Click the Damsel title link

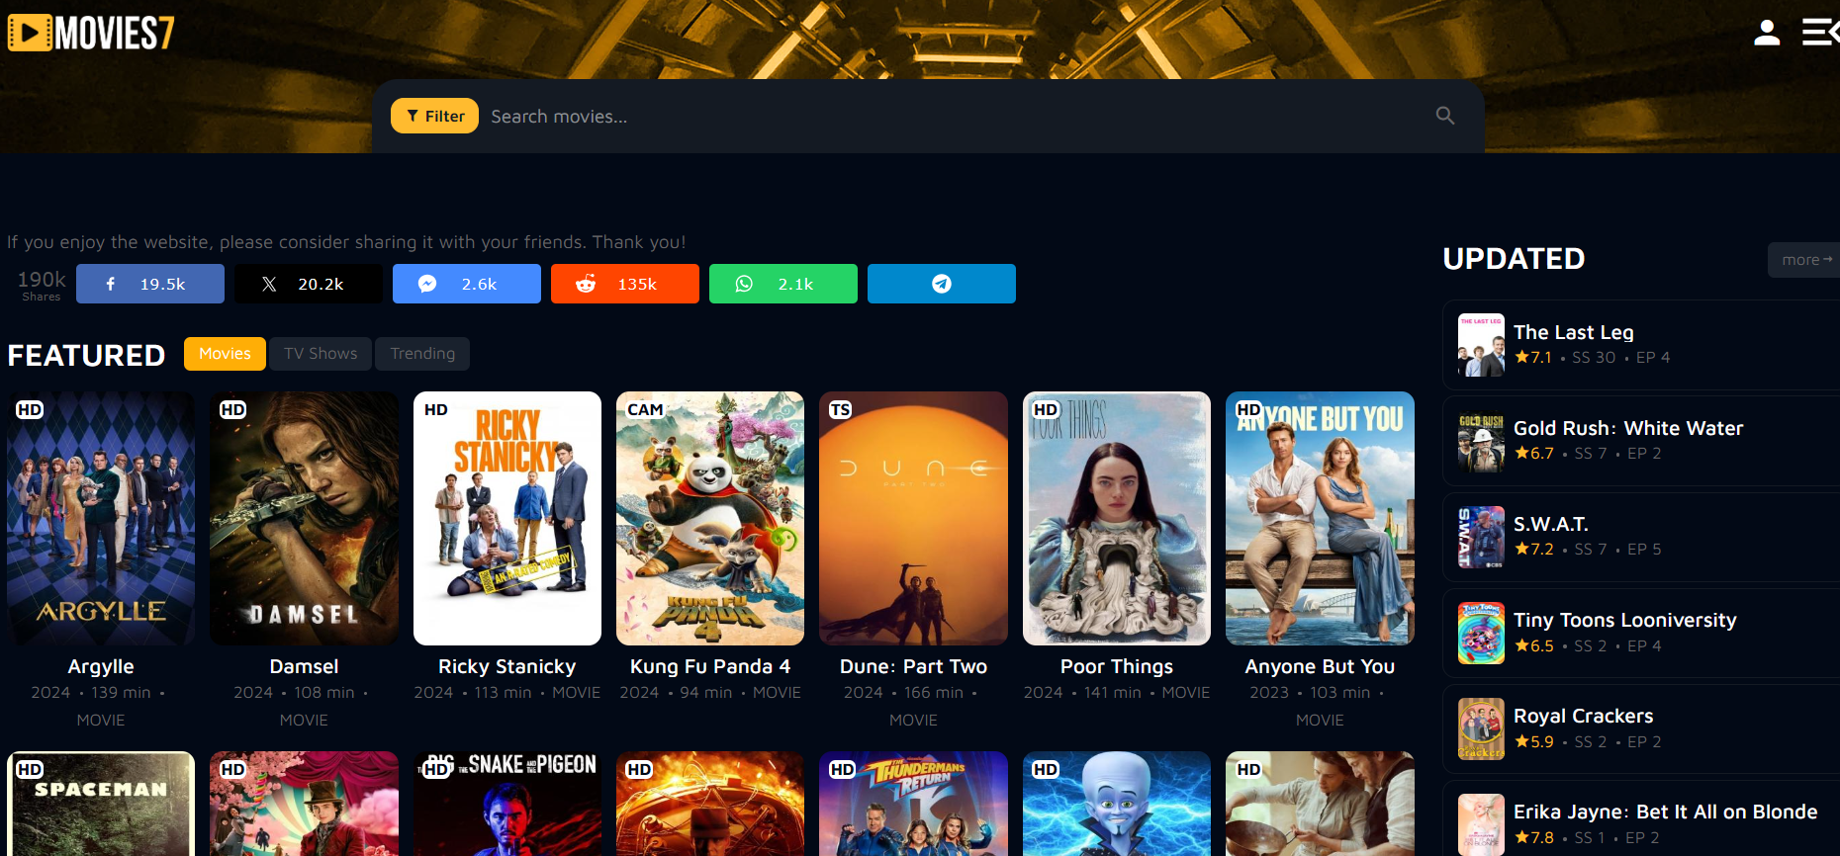[x=304, y=667]
